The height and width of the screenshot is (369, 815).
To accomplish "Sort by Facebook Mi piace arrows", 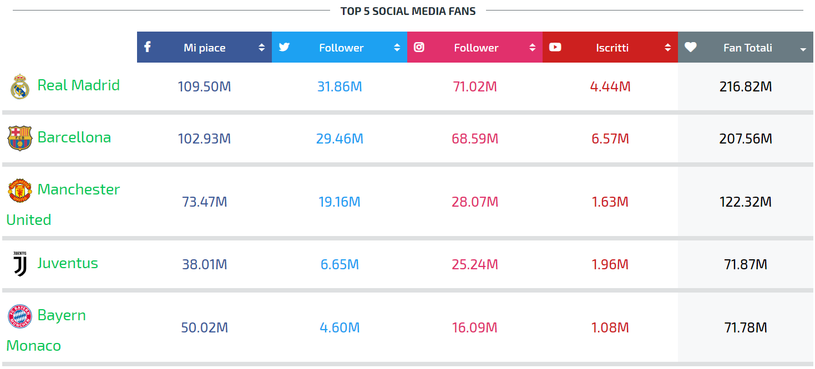I will [261, 48].
